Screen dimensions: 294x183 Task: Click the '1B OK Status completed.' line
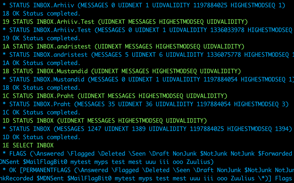tap(42, 87)
